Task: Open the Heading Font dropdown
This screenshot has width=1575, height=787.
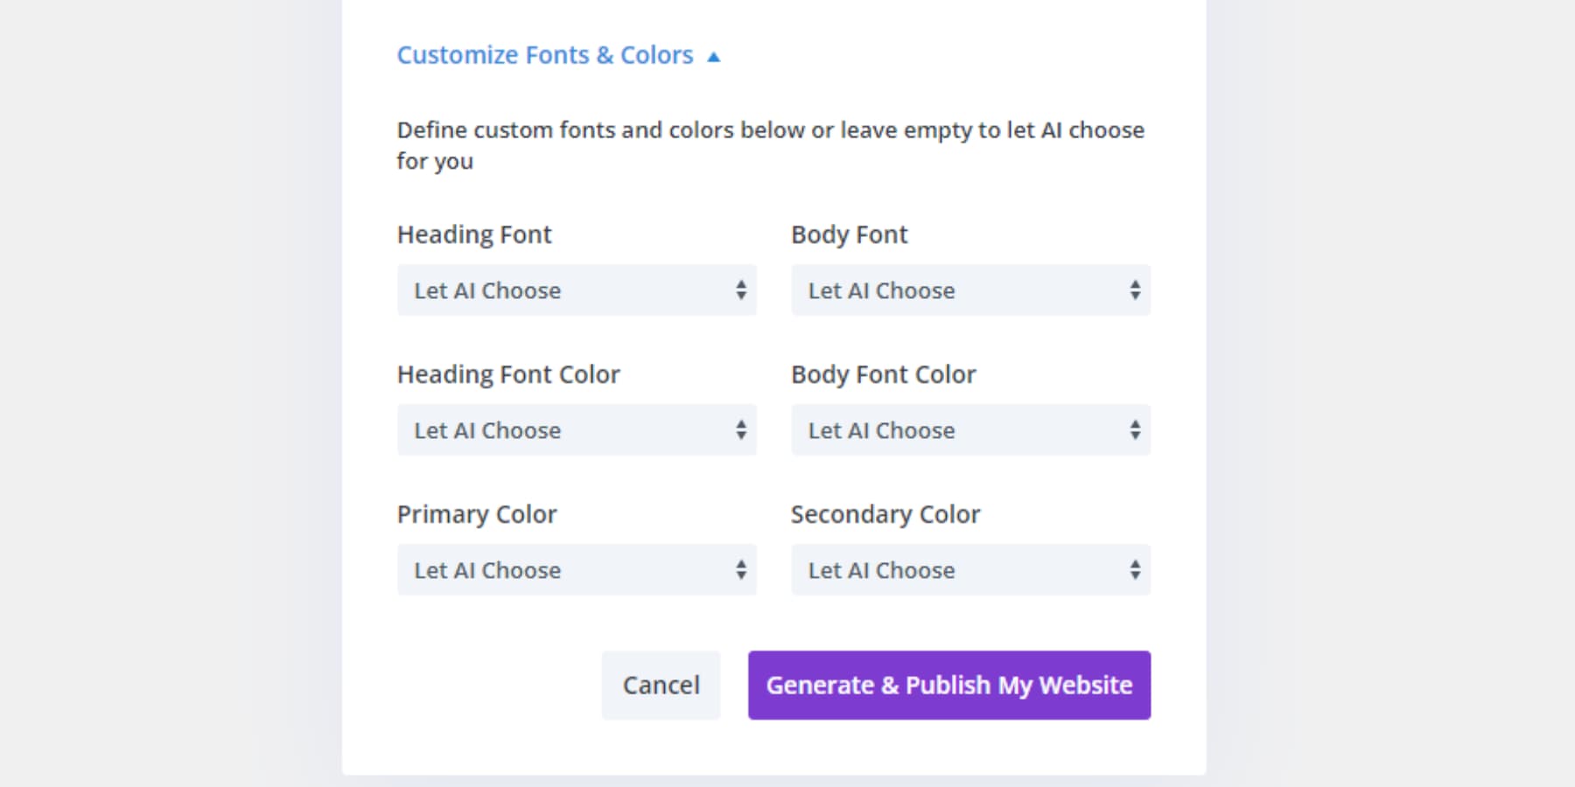Action: (x=577, y=290)
